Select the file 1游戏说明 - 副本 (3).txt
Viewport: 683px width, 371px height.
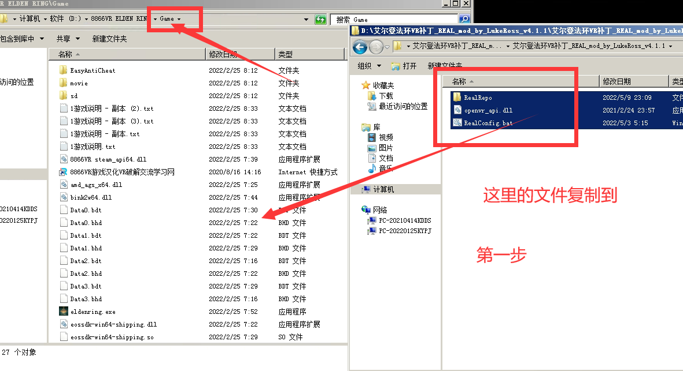click(x=112, y=121)
